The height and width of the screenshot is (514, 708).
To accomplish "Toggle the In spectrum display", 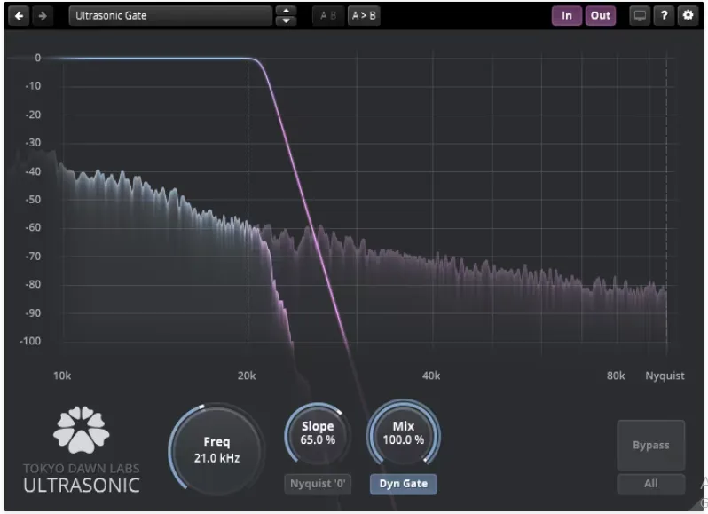I will [567, 16].
